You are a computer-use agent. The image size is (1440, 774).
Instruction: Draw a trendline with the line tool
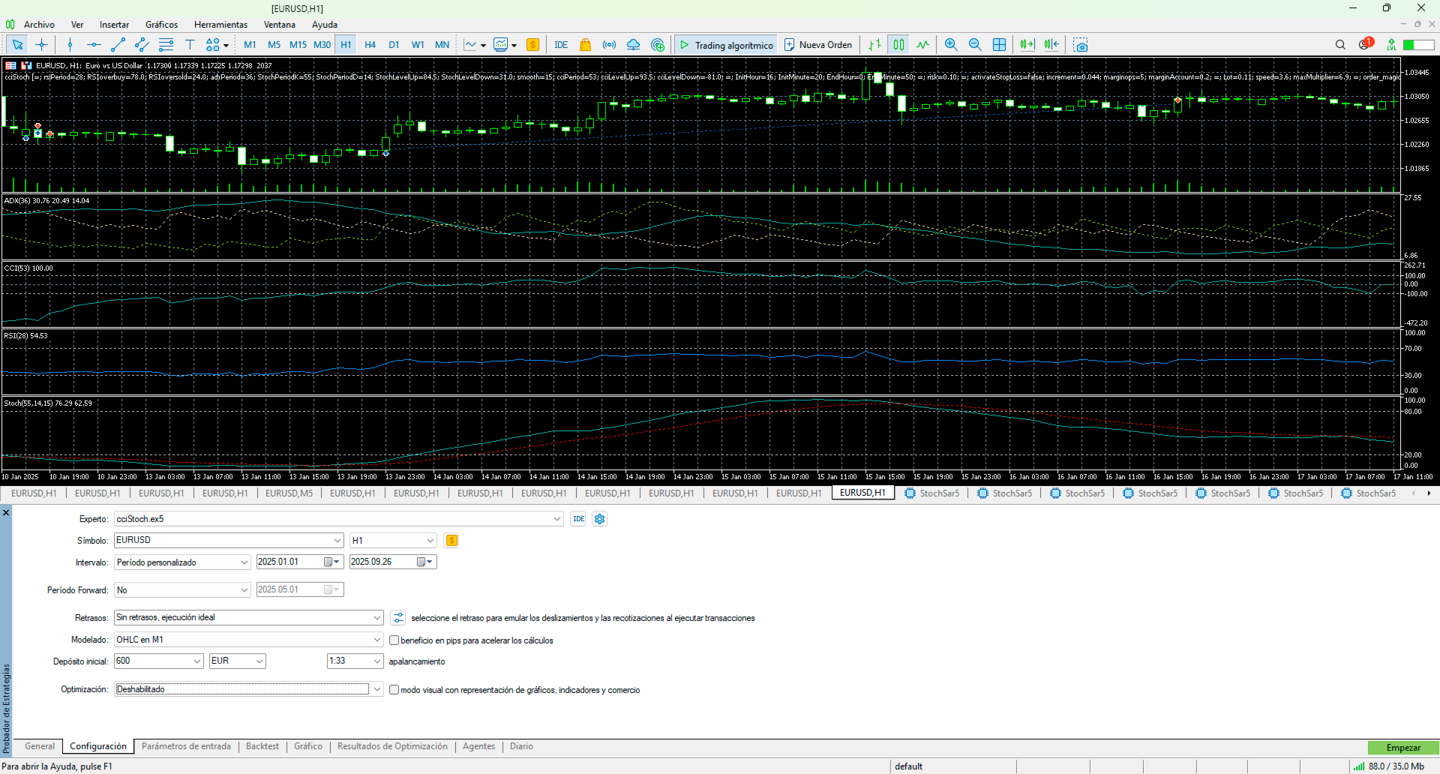click(x=118, y=45)
